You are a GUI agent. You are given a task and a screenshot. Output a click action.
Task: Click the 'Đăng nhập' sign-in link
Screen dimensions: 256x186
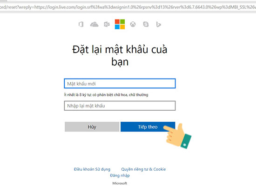(x=120, y=176)
